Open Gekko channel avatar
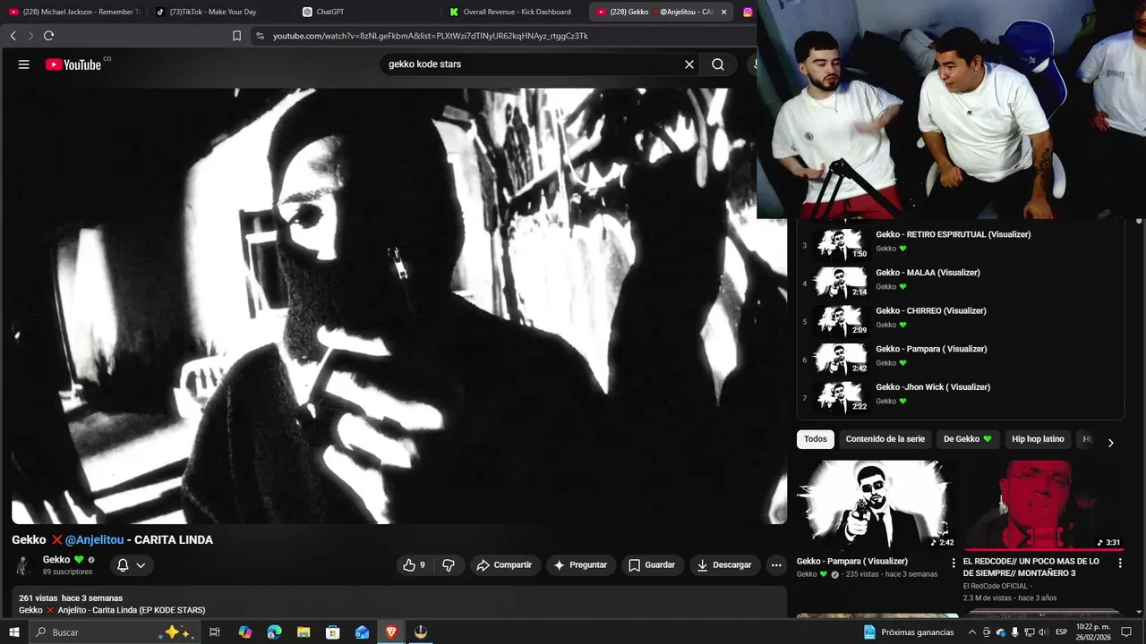 pyautogui.click(x=23, y=565)
